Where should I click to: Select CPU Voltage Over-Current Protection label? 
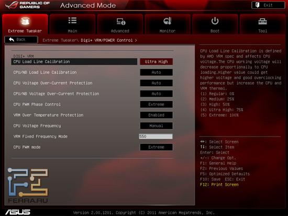point(53,83)
